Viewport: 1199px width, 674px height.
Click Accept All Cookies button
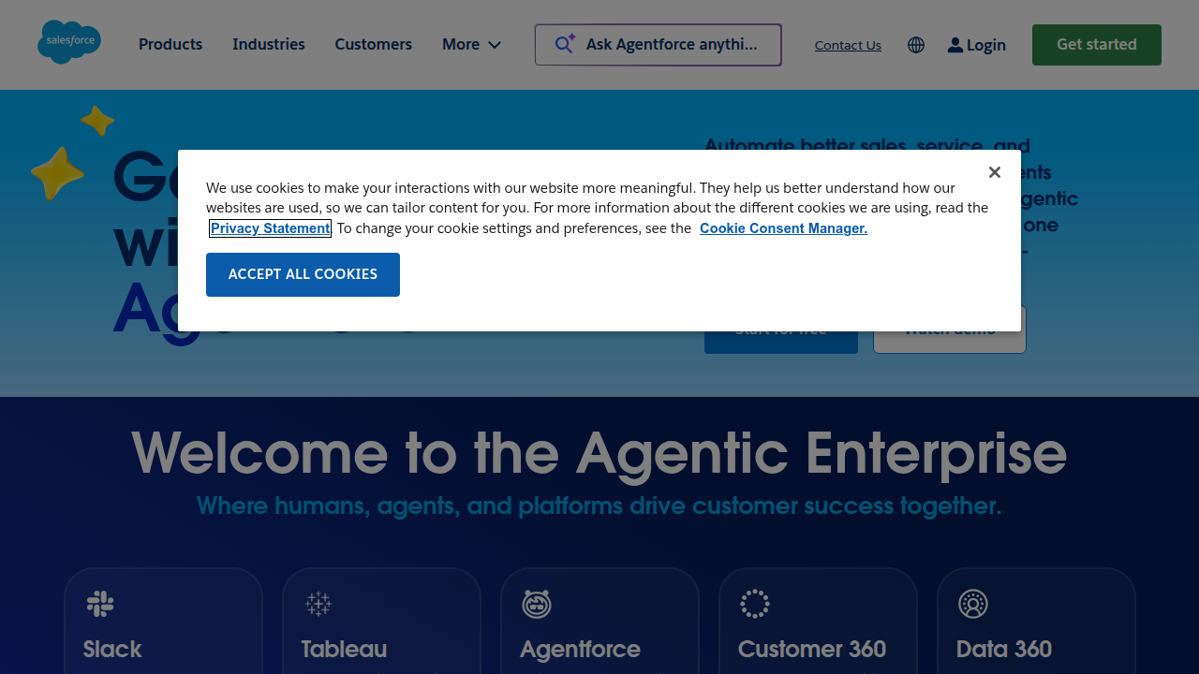pos(303,274)
